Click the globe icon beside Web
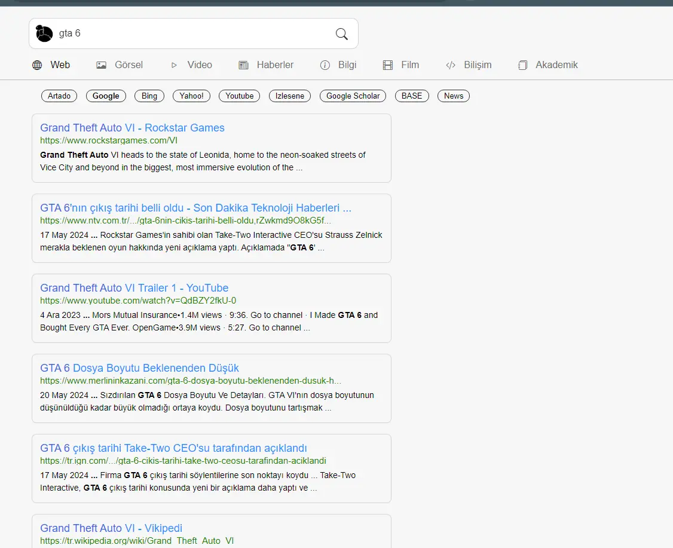673x548 pixels. pos(37,65)
